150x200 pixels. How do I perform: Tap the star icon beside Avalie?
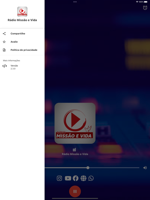pos(4,42)
